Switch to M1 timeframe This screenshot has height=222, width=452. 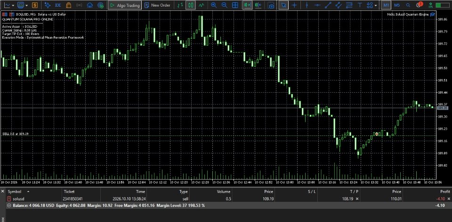pyautogui.click(x=386, y=5)
